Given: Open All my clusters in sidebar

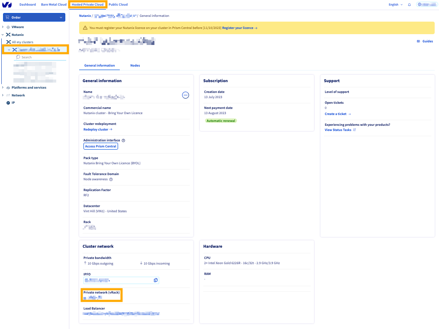Looking at the screenshot, I should (x=22, y=42).
